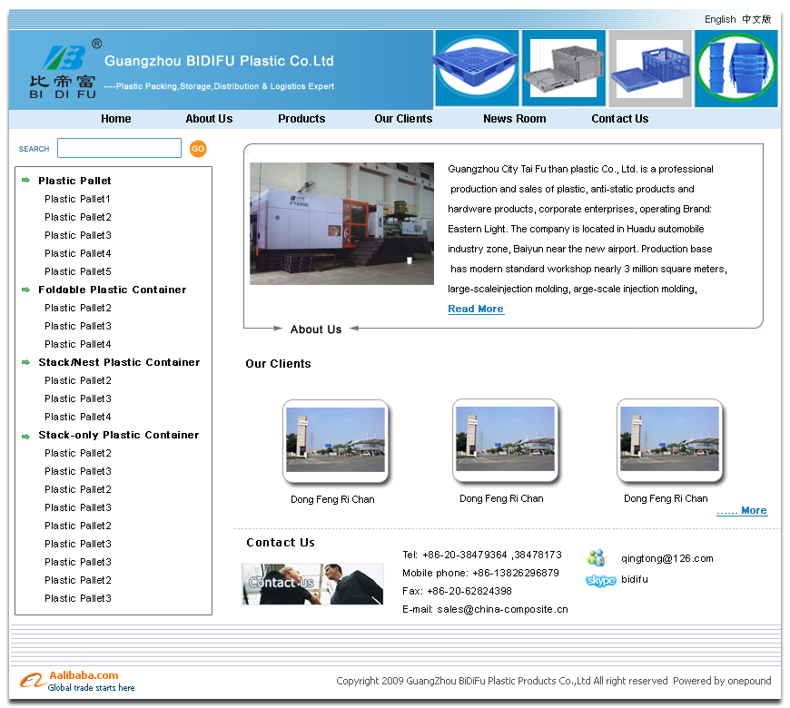Click the factory machine photo
The width and height of the screenshot is (790, 708).
(341, 223)
